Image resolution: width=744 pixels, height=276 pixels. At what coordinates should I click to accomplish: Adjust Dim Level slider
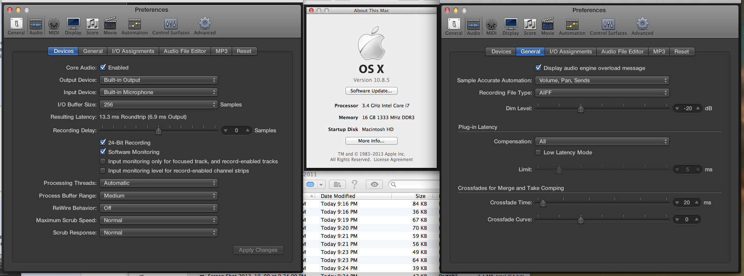point(581,109)
